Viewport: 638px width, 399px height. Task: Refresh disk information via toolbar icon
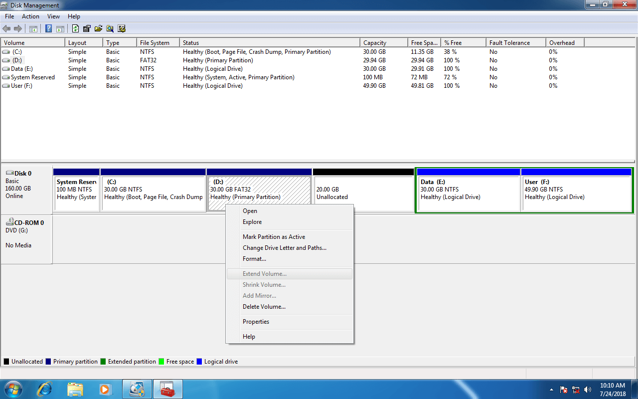click(x=75, y=28)
